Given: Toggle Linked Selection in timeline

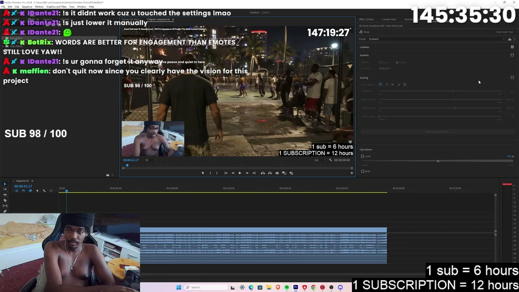Looking at the screenshot, I should pos(30,191).
